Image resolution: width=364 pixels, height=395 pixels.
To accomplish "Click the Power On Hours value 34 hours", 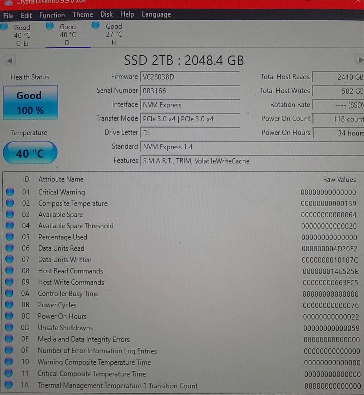I will click(338, 133).
